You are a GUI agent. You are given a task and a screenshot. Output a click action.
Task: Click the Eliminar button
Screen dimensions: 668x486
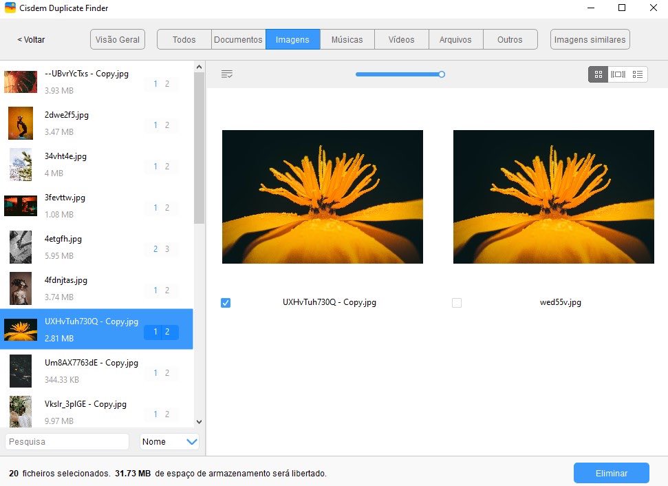[x=611, y=473]
